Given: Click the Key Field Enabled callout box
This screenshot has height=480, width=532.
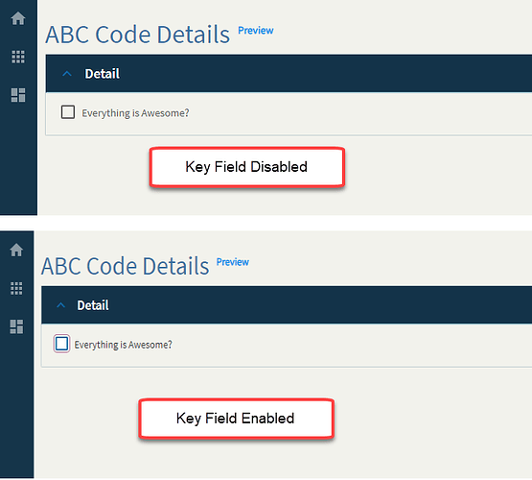Looking at the screenshot, I should (x=236, y=419).
